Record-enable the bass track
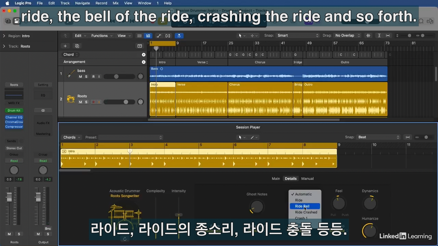438x246 pixels. point(93,77)
